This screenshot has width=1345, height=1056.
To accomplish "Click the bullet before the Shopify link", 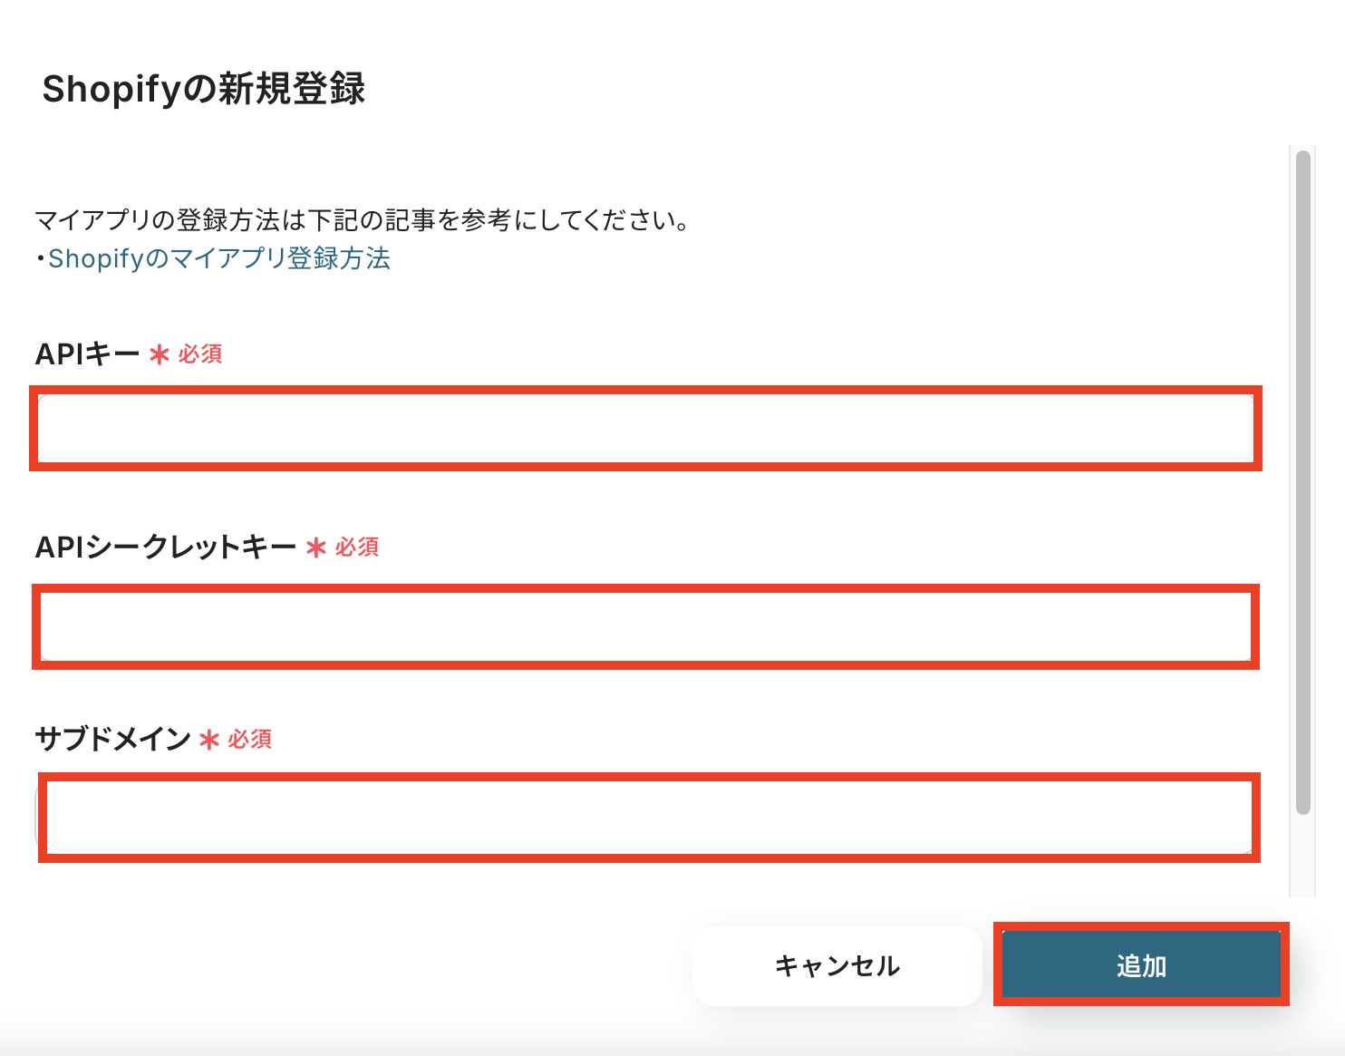I will coord(41,260).
